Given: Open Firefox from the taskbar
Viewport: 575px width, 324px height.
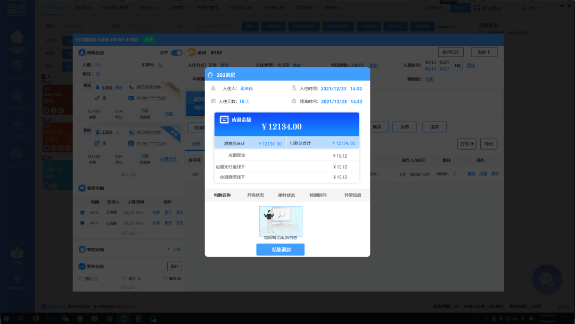Looking at the screenshot, I should (36, 319).
